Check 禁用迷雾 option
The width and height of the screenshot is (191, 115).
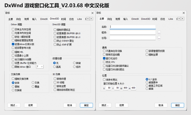[55, 86]
